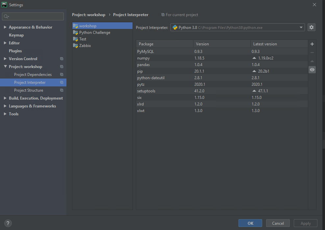The height and width of the screenshot is (230, 325).
Task: Close the Settings dialog
Action: pos(314,5)
